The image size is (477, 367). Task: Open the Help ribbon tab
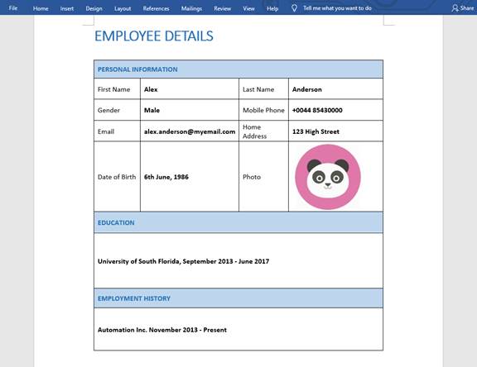point(272,8)
